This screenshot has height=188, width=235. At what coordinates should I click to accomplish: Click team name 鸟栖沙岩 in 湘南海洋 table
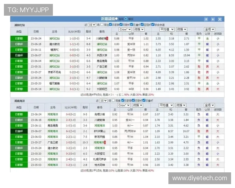tap(99, 114)
